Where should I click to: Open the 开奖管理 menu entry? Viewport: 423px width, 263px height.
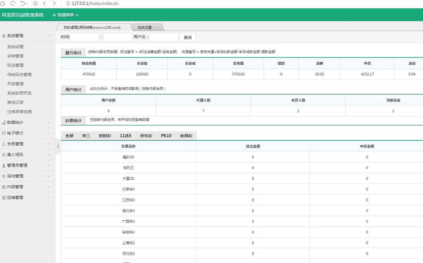click(15, 84)
